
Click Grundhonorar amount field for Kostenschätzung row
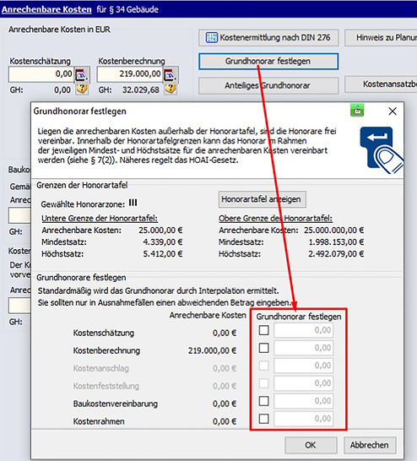[304, 330]
